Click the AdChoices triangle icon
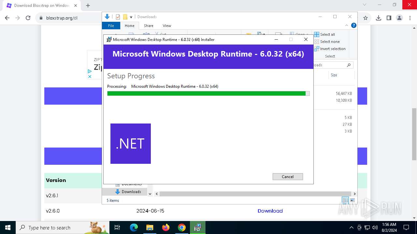This screenshot has width=417, height=234. pos(90,71)
